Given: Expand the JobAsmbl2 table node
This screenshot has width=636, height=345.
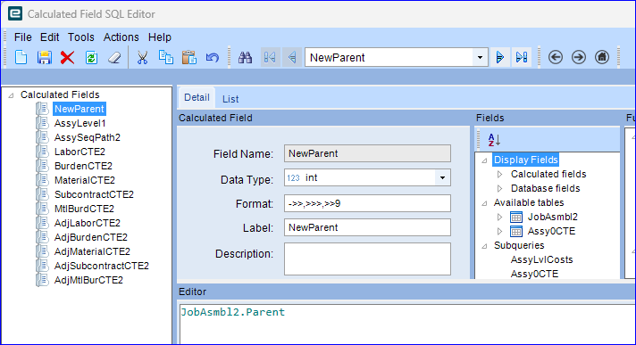Looking at the screenshot, I should (499, 217).
